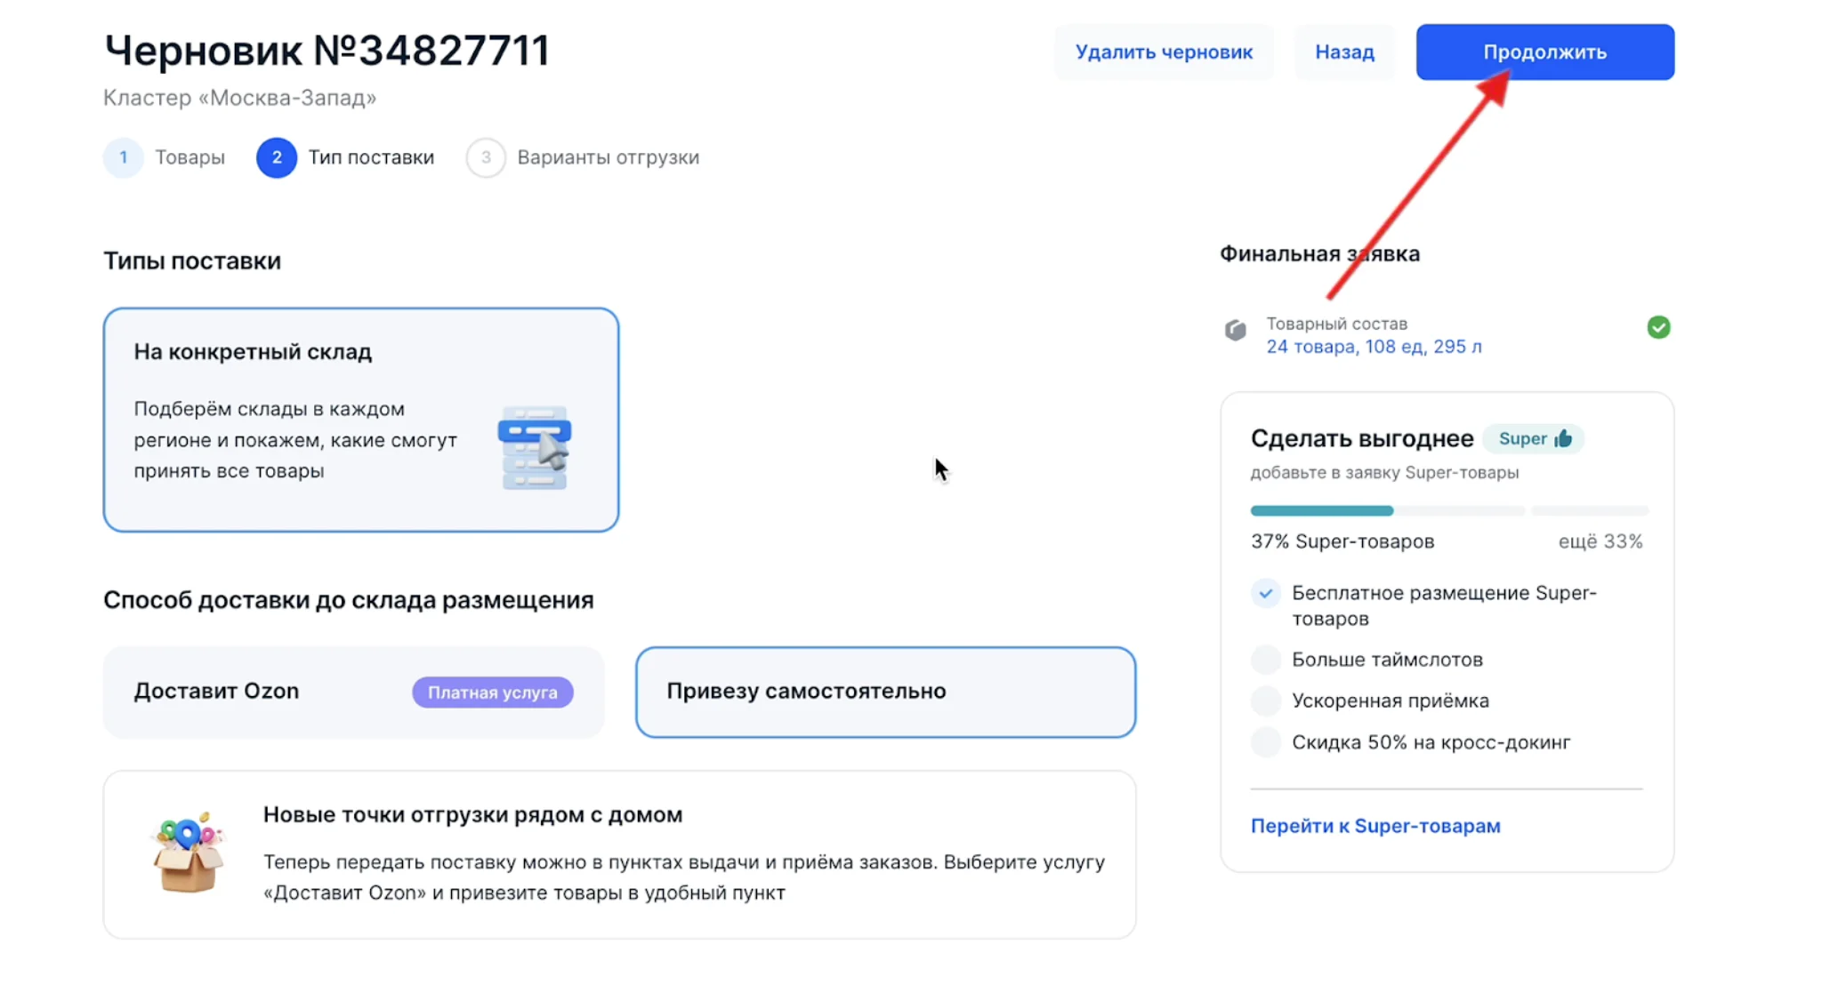Go back with the Назад button

[x=1344, y=52]
